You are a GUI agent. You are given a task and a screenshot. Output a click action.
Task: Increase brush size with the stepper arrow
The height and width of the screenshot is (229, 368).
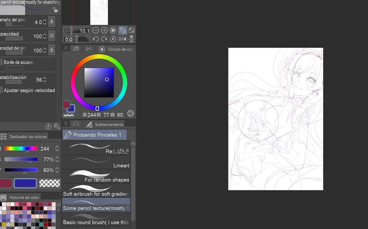(44, 20)
